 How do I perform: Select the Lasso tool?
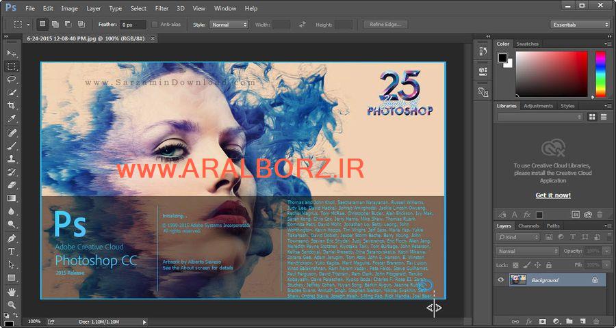click(12, 79)
